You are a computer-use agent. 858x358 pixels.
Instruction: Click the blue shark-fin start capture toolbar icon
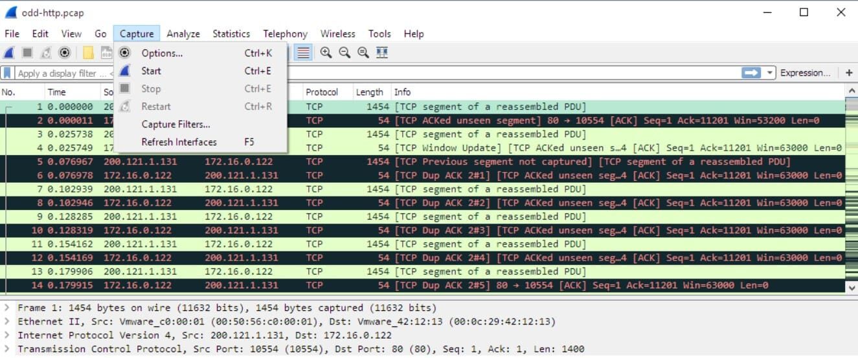point(9,53)
